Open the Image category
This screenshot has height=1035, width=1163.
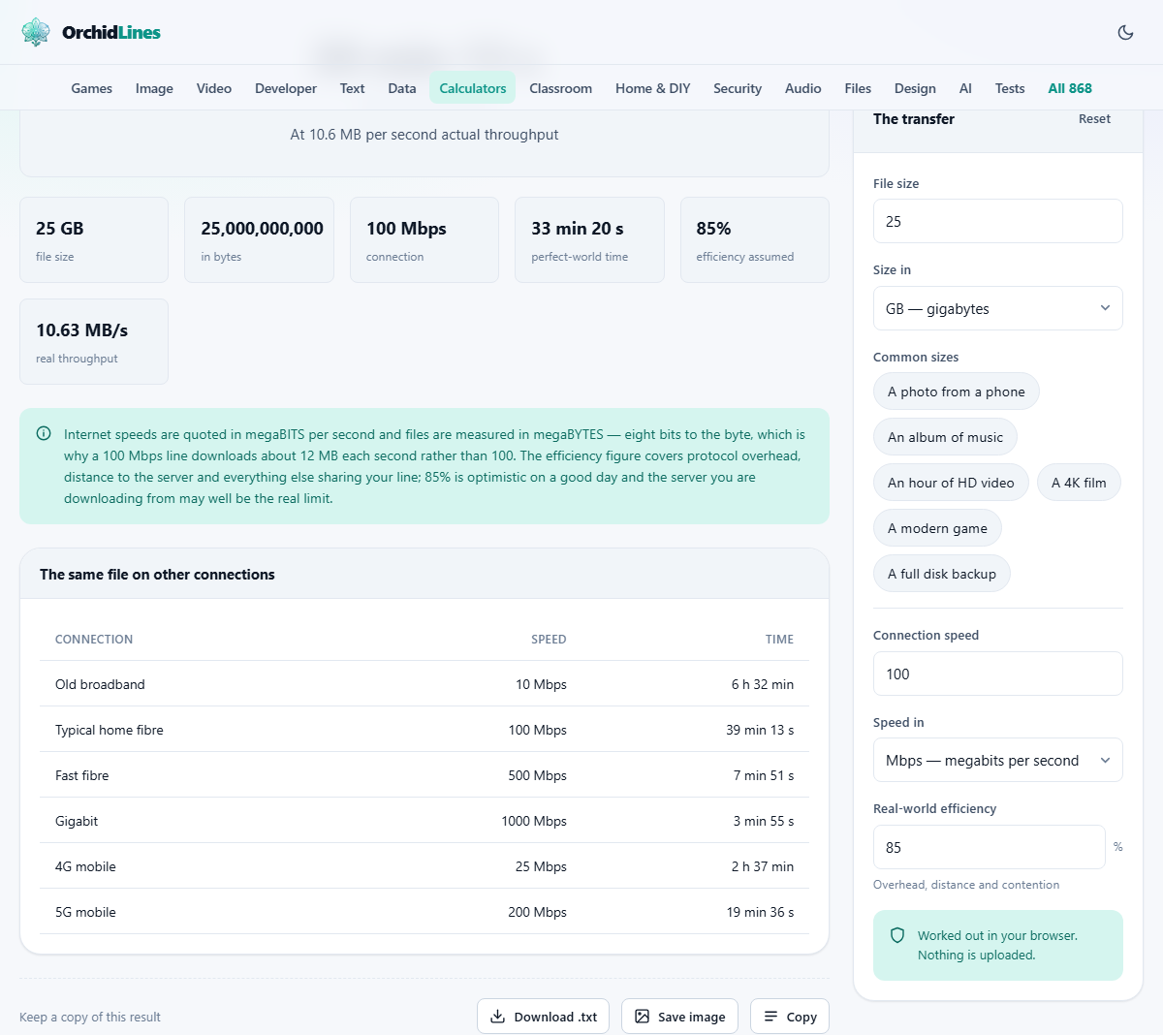tap(154, 88)
